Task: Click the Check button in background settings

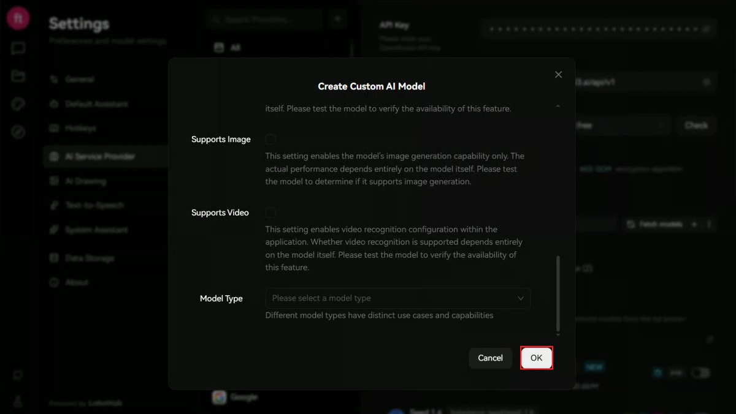Action: click(x=696, y=125)
